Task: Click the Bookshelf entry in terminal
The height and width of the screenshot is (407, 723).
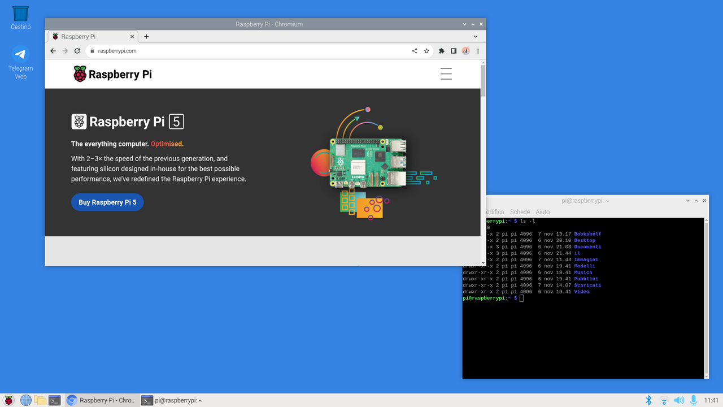Action: (587, 234)
